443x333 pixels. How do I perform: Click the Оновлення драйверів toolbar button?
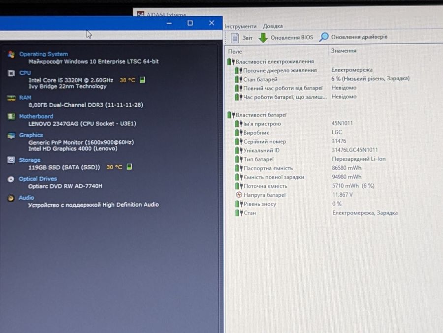(x=353, y=37)
